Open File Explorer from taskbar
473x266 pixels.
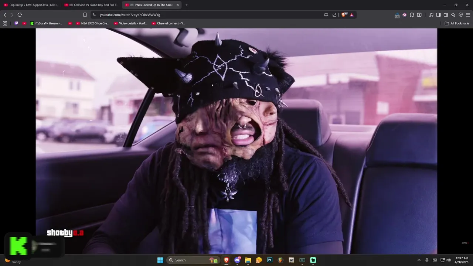[x=248, y=260]
